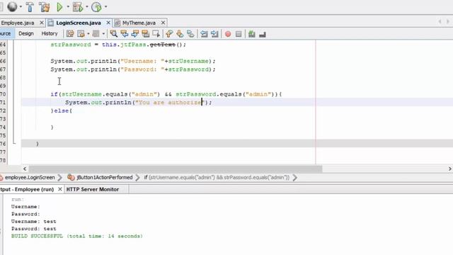The height and width of the screenshot is (255, 453).
Task: Click tab list scroll-left arrow at top right
Action: coord(440,21)
